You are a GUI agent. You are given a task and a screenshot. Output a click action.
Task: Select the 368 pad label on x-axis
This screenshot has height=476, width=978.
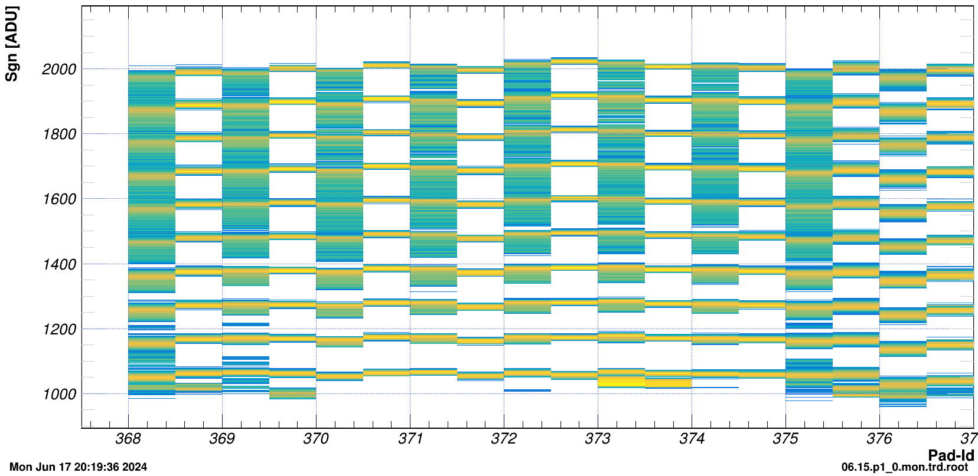click(128, 439)
